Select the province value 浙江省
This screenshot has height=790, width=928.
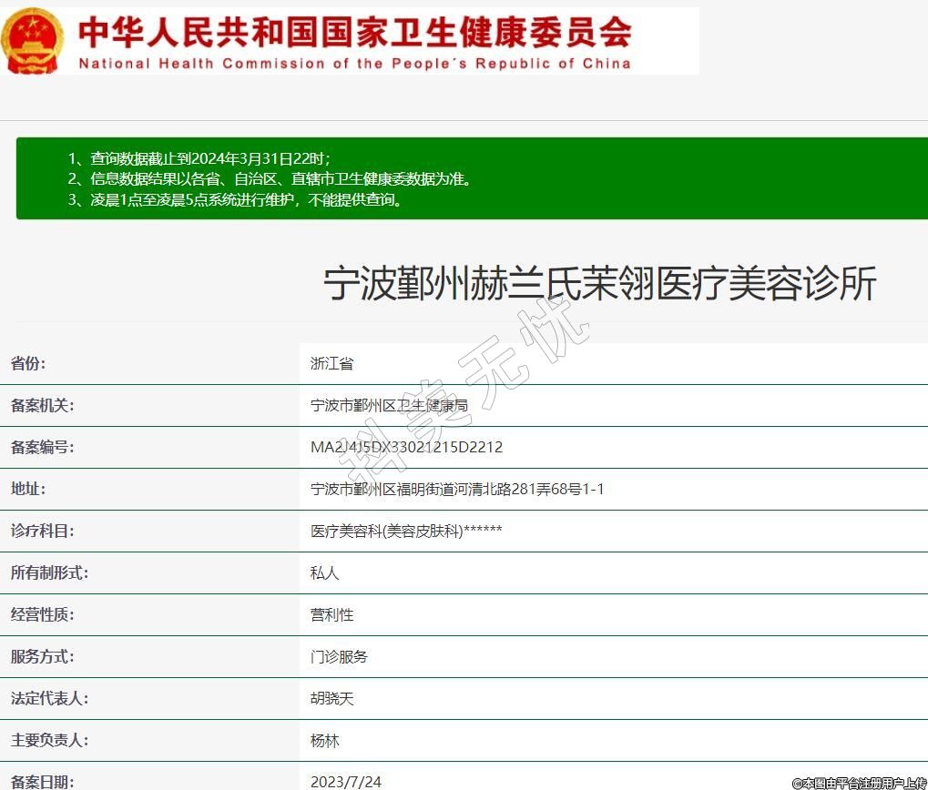pos(331,363)
